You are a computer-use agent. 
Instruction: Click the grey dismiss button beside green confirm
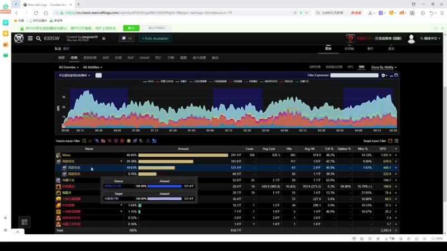coord(157,28)
